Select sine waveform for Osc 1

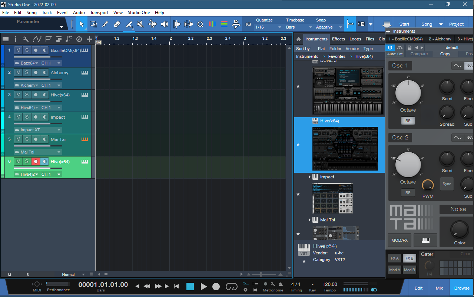click(458, 66)
